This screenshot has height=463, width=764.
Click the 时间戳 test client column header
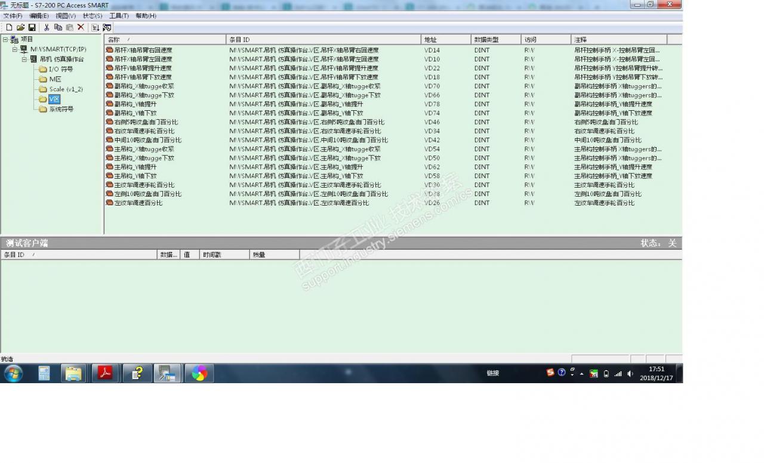(x=224, y=254)
